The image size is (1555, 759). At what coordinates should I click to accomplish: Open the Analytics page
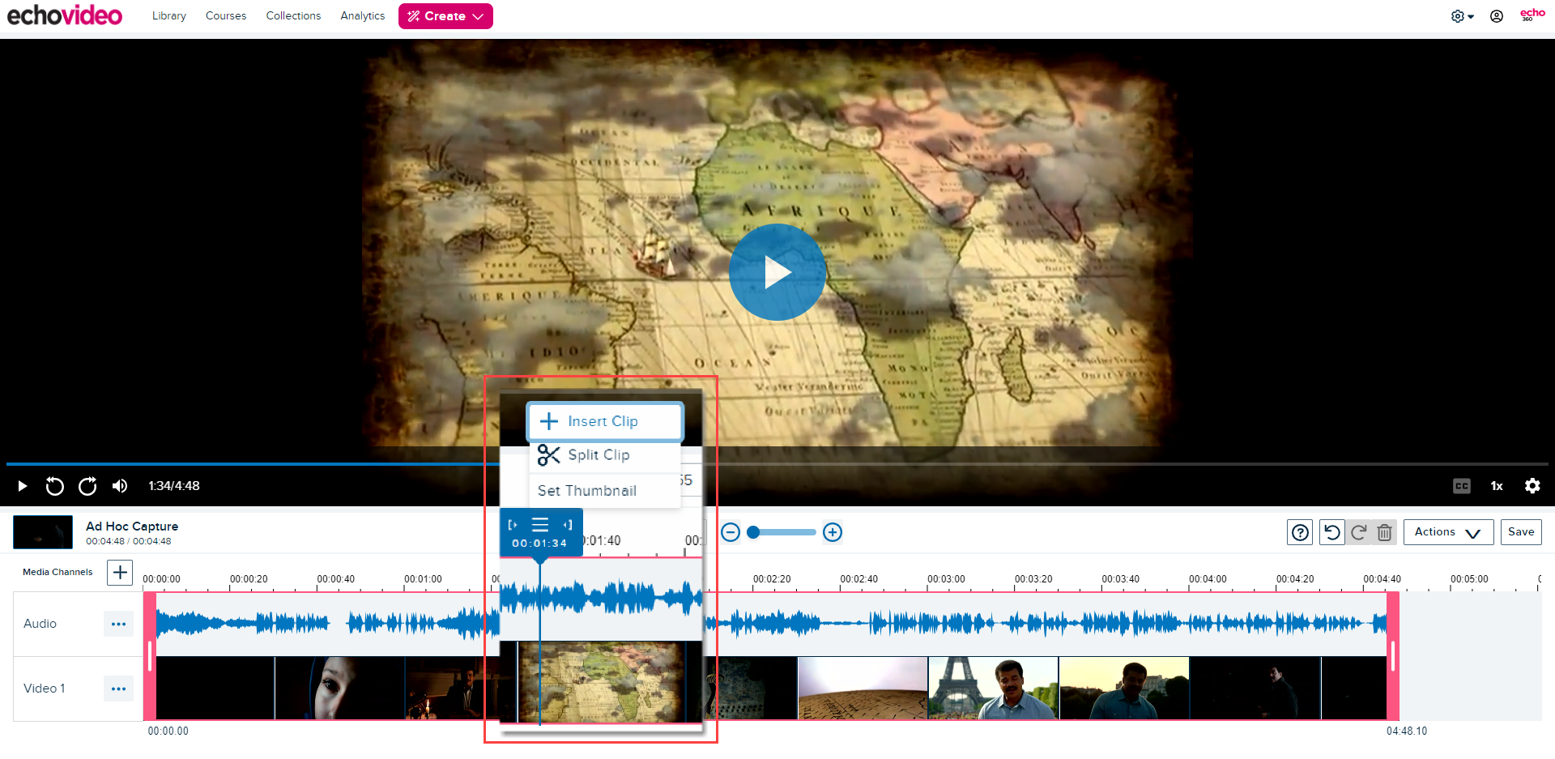click(x=362, y=15)
